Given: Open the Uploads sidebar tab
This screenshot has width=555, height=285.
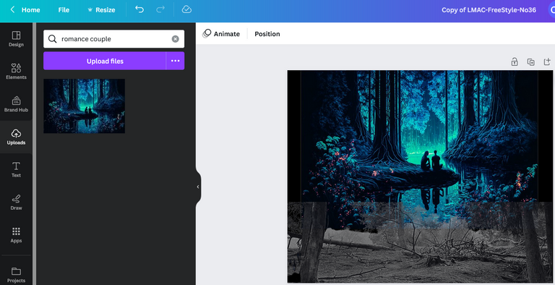Looking at the screenshot, I should [17, 137].
